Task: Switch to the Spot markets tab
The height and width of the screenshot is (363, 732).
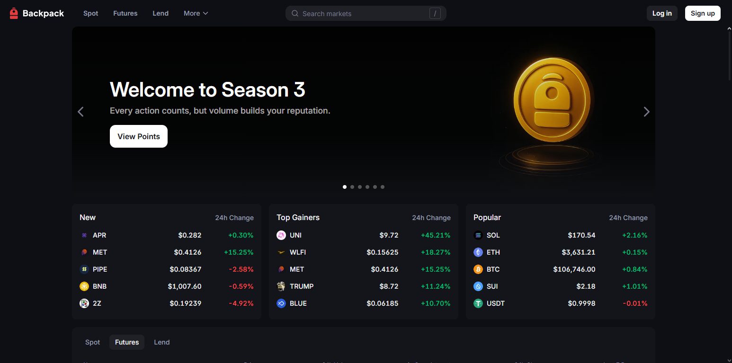Action: pyautogui.click(x=92, y=342)
